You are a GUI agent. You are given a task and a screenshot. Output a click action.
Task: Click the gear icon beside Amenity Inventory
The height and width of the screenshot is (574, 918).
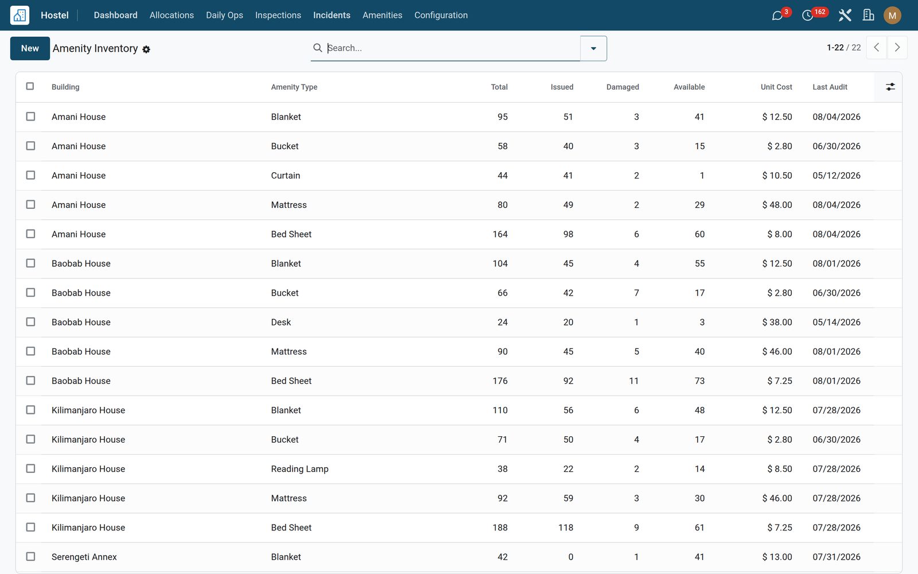click(146, 49)
